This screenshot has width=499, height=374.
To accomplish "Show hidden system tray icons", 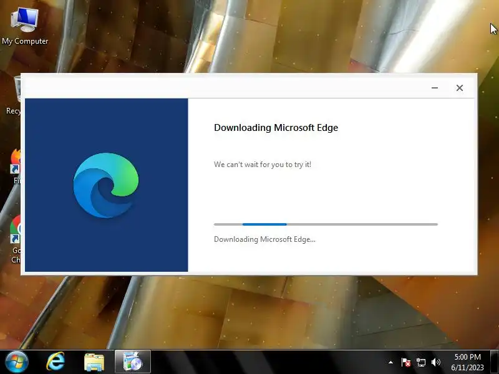I will [x=391, y=362].
